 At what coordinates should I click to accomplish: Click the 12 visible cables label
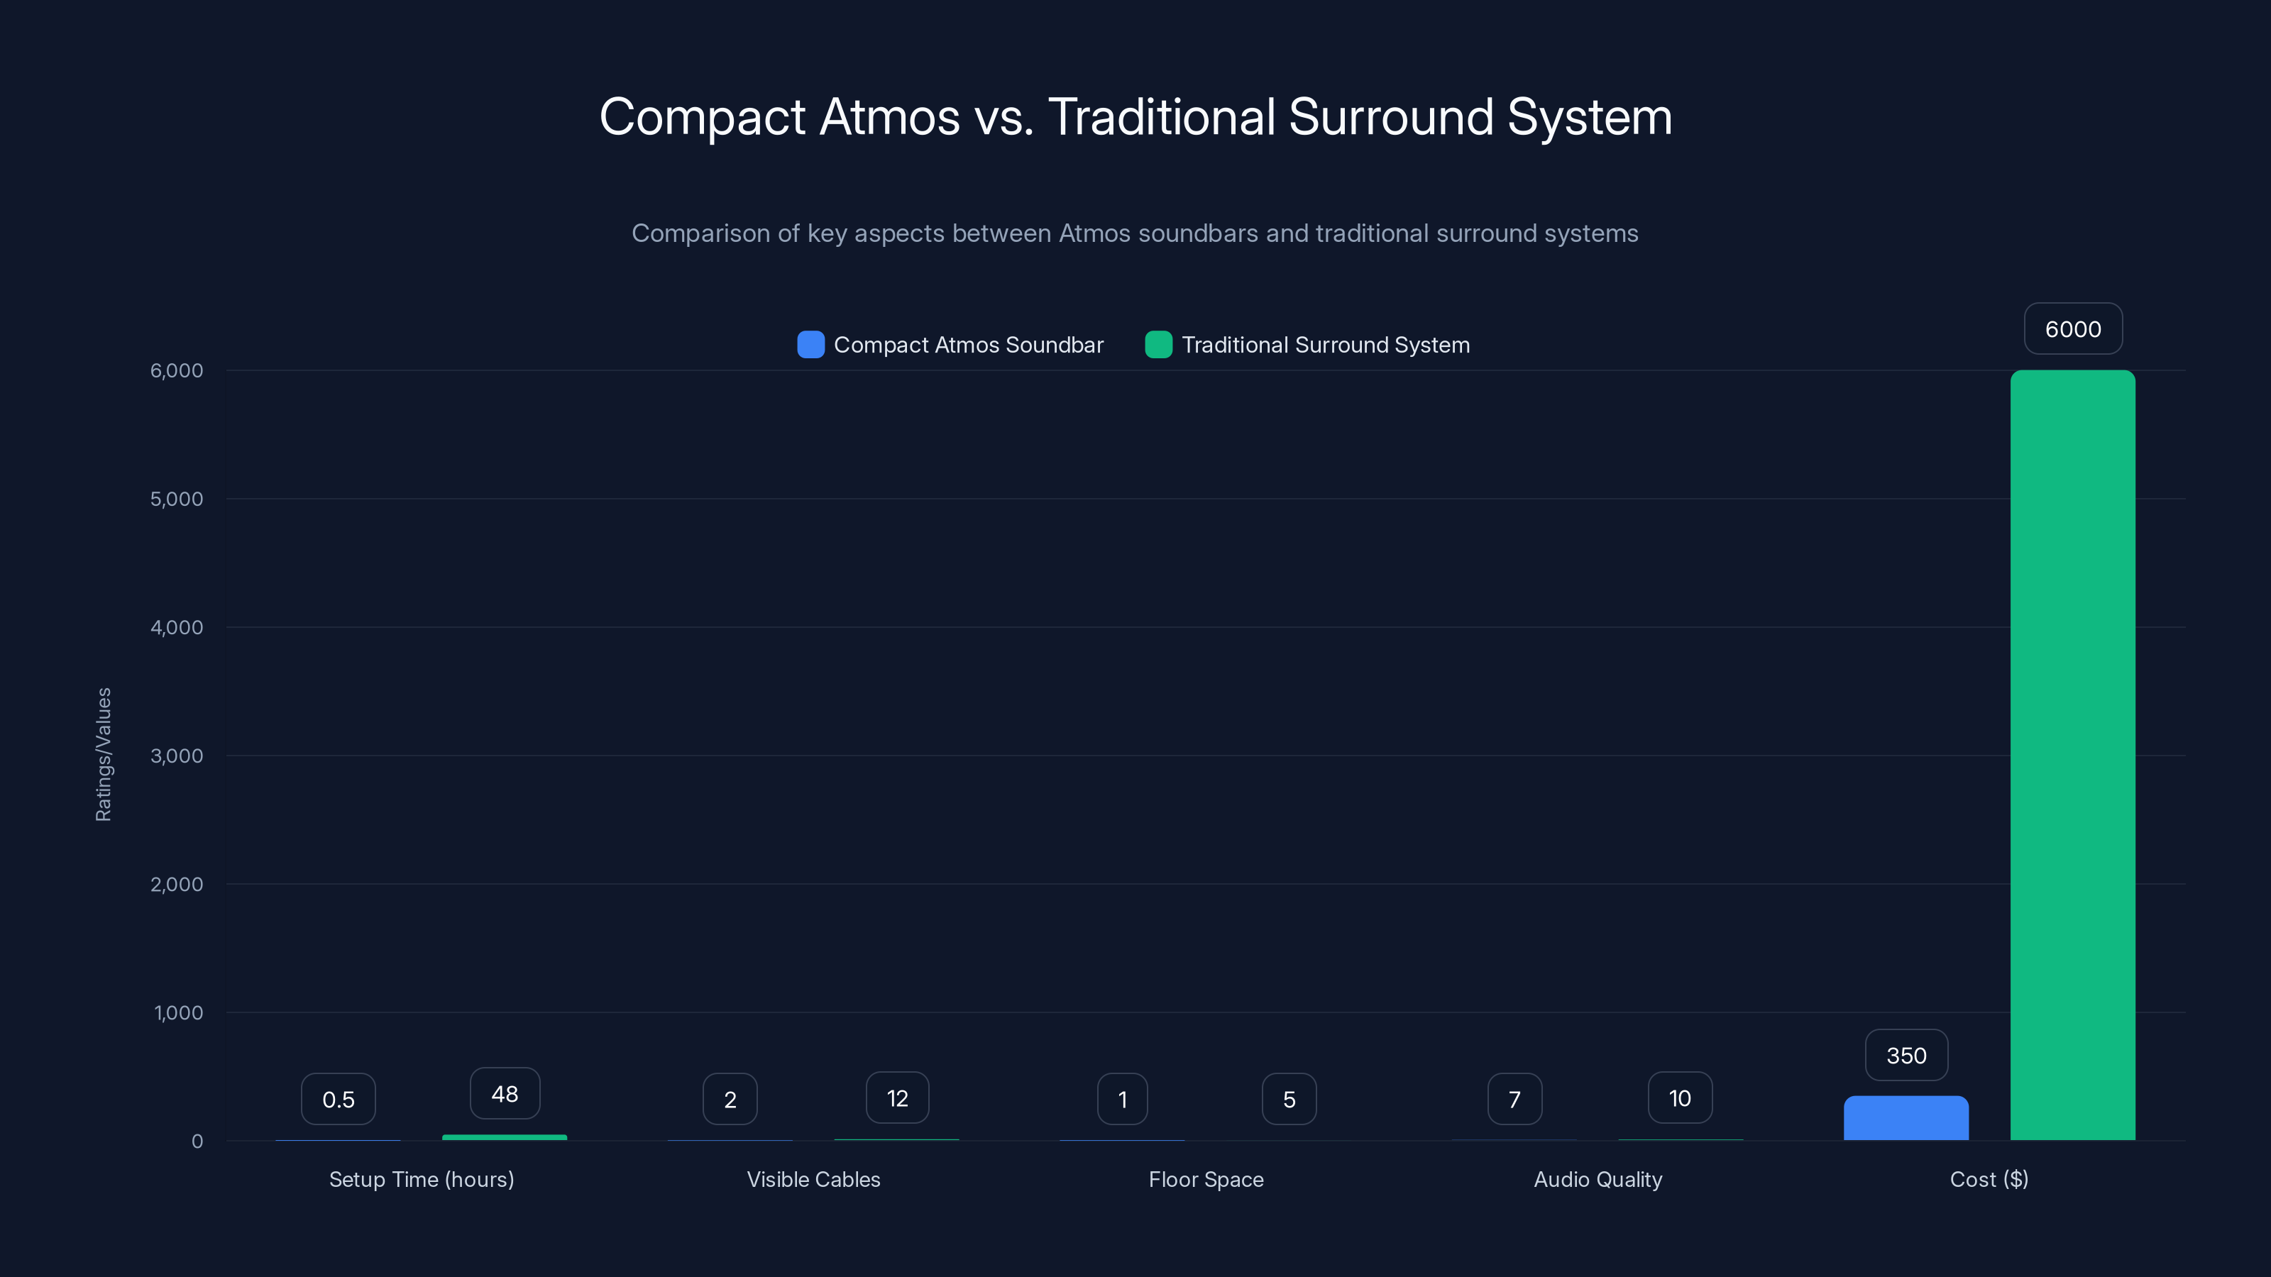coord(896,1098)
